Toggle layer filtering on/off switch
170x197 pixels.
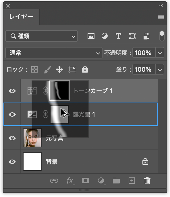pyautogui.click(x=162, y=36)
